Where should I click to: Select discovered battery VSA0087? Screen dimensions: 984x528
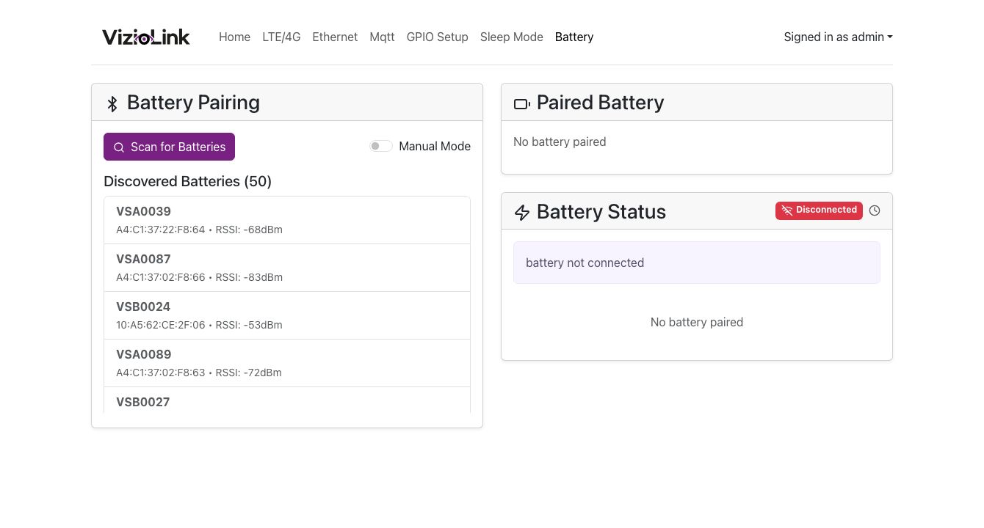pyautogui.click(x=287, y=268)
